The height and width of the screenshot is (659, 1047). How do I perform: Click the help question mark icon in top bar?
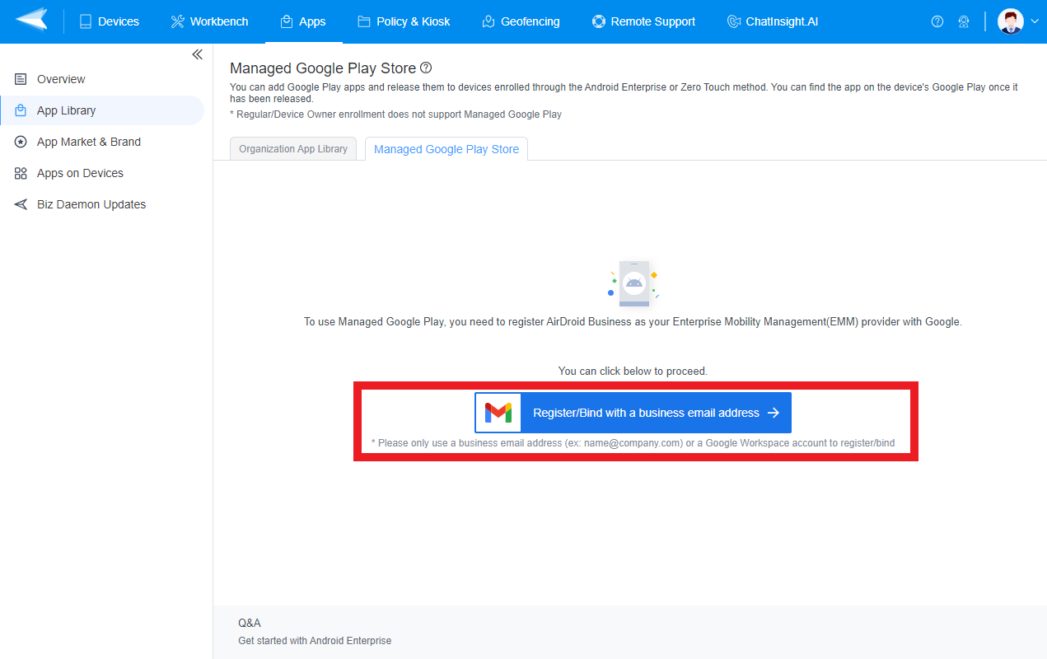coord(937,21)
